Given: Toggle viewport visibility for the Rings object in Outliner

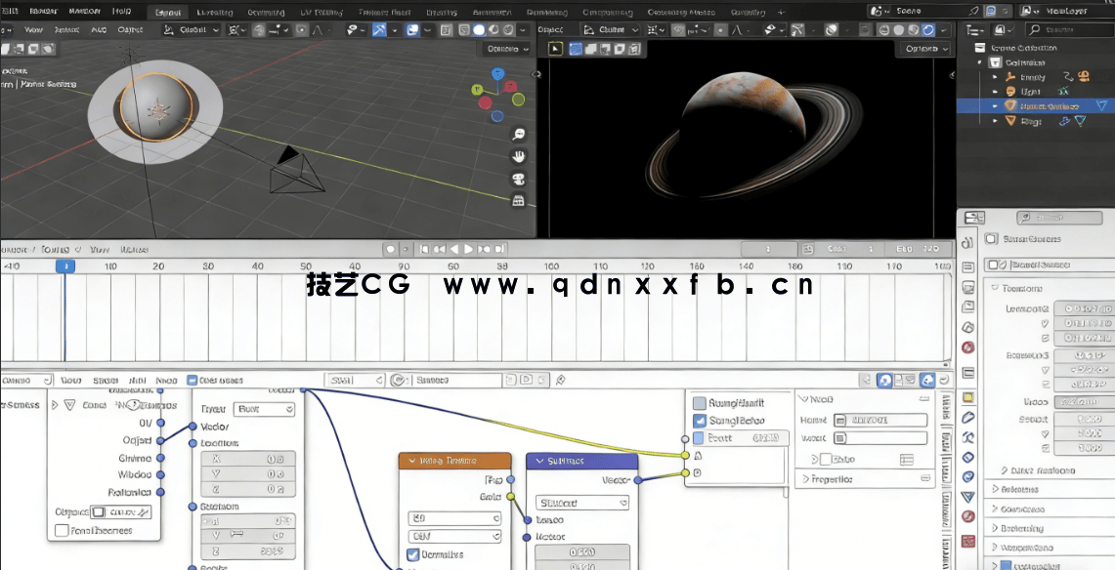Looking at the screenshot, I should tap(1082, 121).
